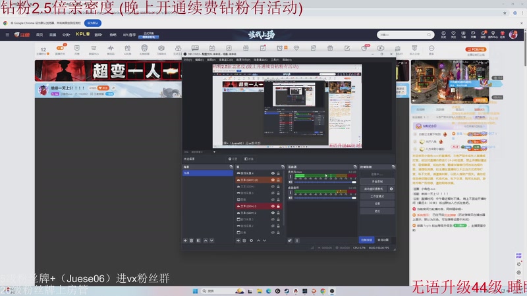Show the hidden 游戏采集 3 source
This screenshot has height=296, width=527.
273,193
